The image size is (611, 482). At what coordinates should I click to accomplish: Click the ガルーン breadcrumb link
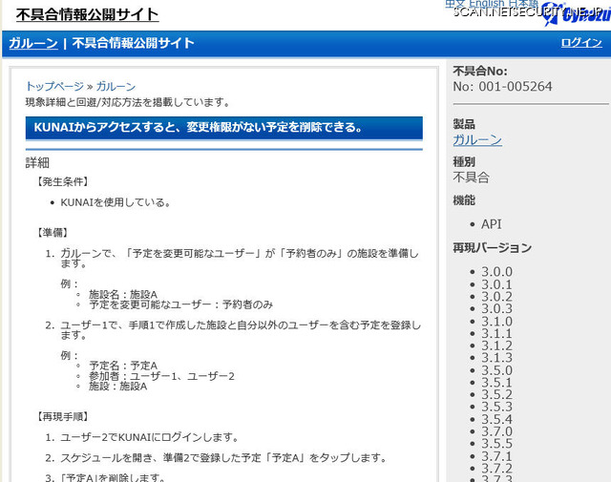[x=116, y=86]
